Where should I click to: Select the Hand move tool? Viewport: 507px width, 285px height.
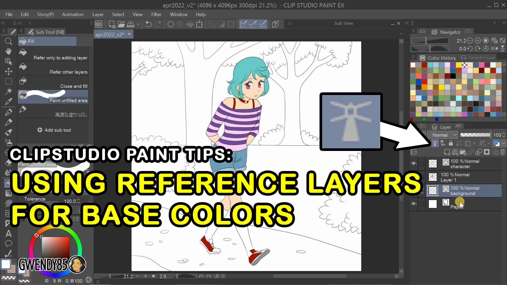[x=8, y=51]
